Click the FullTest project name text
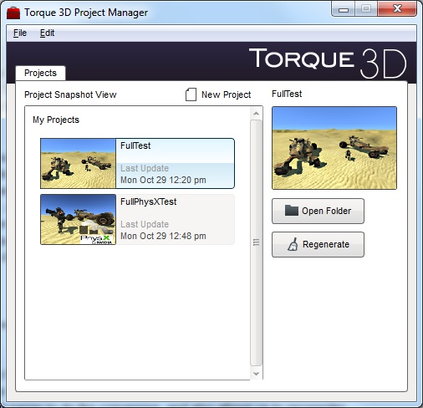423x408 pixels. (135, 145)
